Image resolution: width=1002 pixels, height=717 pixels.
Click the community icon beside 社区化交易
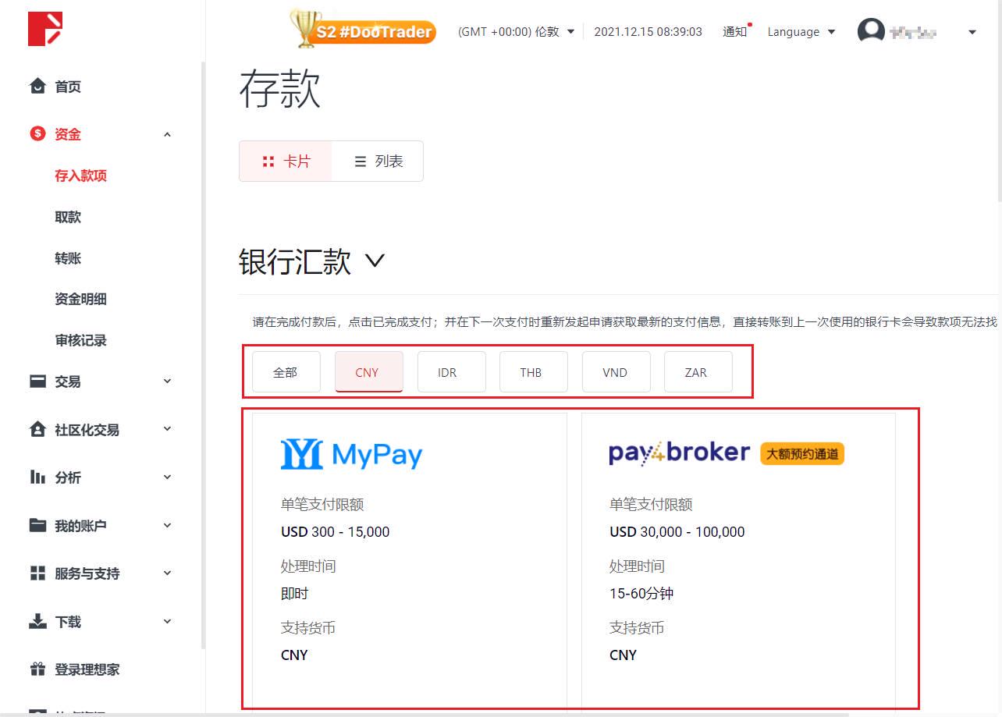37,429
